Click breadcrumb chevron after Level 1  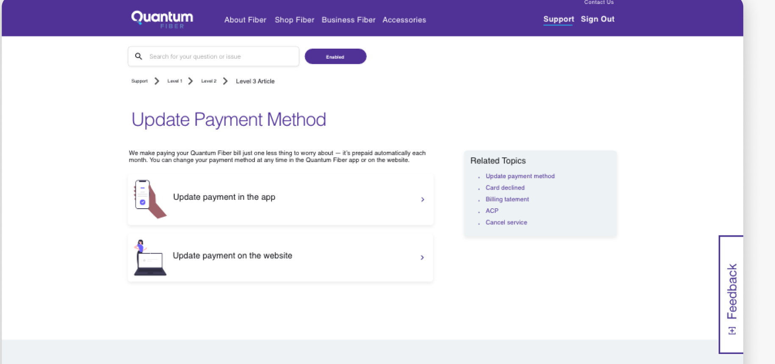[191, 81]
